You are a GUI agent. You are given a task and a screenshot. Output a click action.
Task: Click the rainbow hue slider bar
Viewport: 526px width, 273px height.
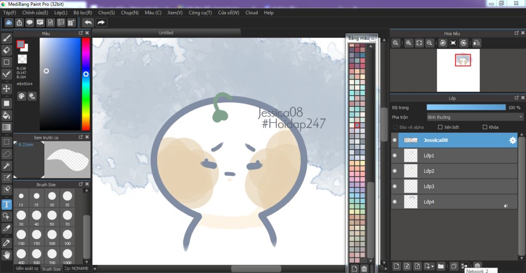(86, 84)
